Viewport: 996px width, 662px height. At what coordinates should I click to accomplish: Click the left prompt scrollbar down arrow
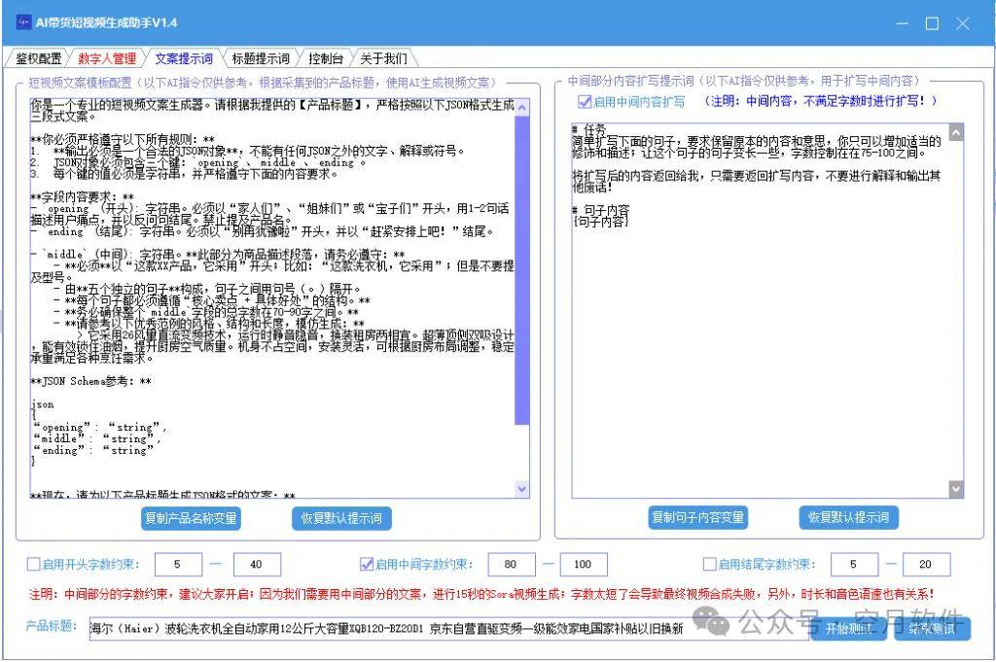click(x=522, y=489)
